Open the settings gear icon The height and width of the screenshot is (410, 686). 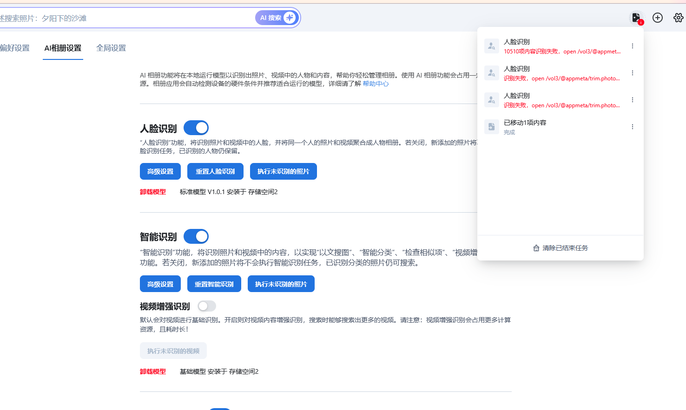click(678, 17)
